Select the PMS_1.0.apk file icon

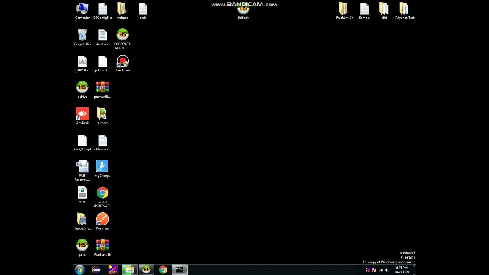[x=83, y=143]
